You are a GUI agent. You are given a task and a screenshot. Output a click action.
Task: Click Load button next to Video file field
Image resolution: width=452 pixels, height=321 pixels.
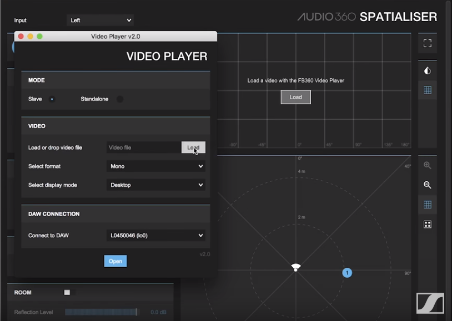coord(193,147)
